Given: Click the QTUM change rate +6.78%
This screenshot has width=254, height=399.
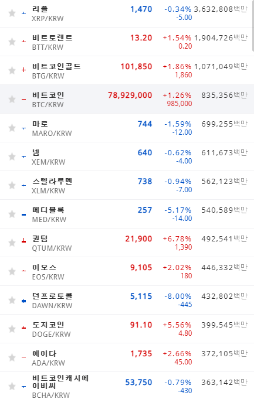Looking at the screenshot, I should click(x=177, y=239).
